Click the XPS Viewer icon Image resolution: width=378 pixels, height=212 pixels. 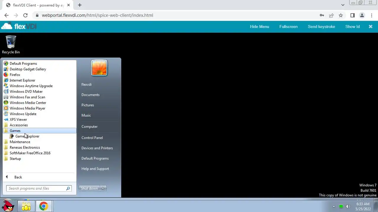[6, 120]
